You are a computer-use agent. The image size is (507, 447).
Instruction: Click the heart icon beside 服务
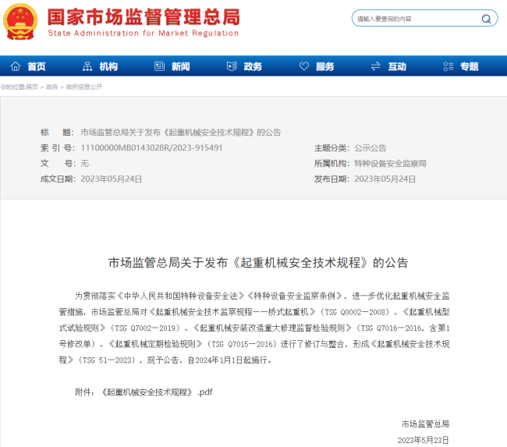pyautogui.click(x=304, y=66)
